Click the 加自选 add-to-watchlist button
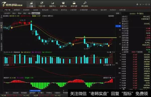Screen dimensions: 151x97 35,13
